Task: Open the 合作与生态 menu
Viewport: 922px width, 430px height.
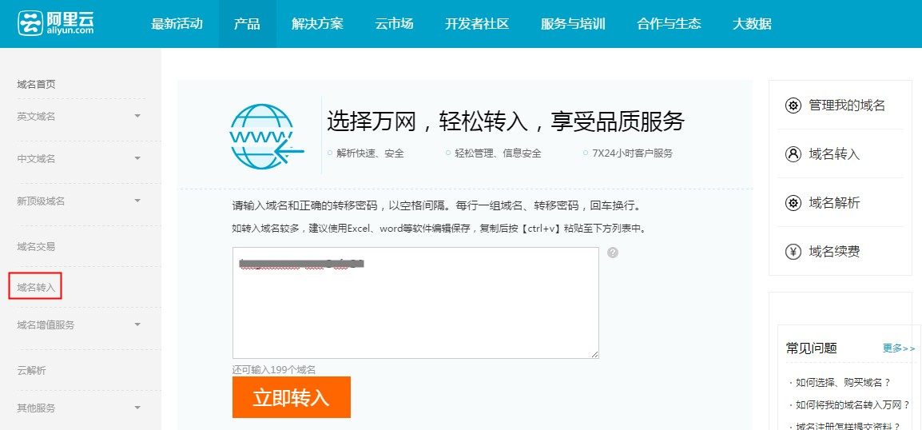Action: pos(670,24)
